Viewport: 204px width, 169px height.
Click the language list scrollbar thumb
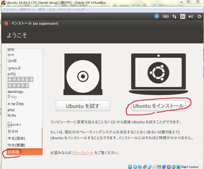click(x=42, y=138)
